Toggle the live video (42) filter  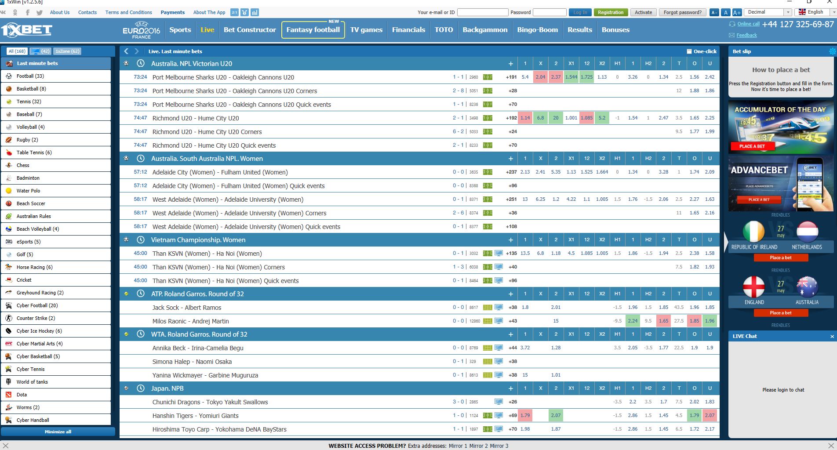pyautogui.click(x=41, y=51)
